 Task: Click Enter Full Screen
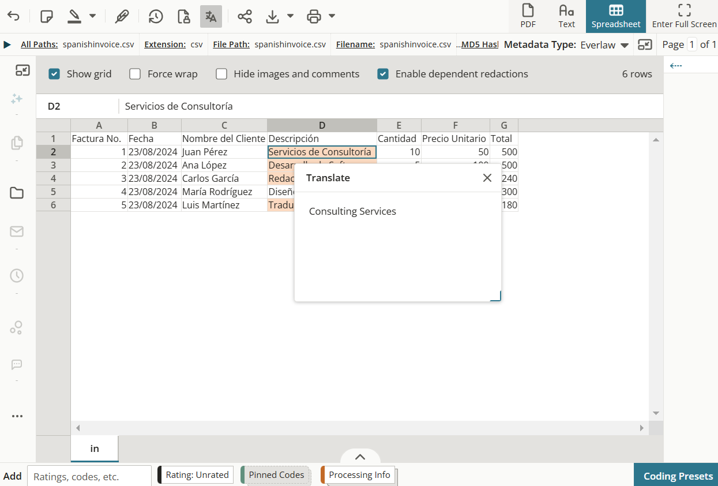tap(685, 16)
